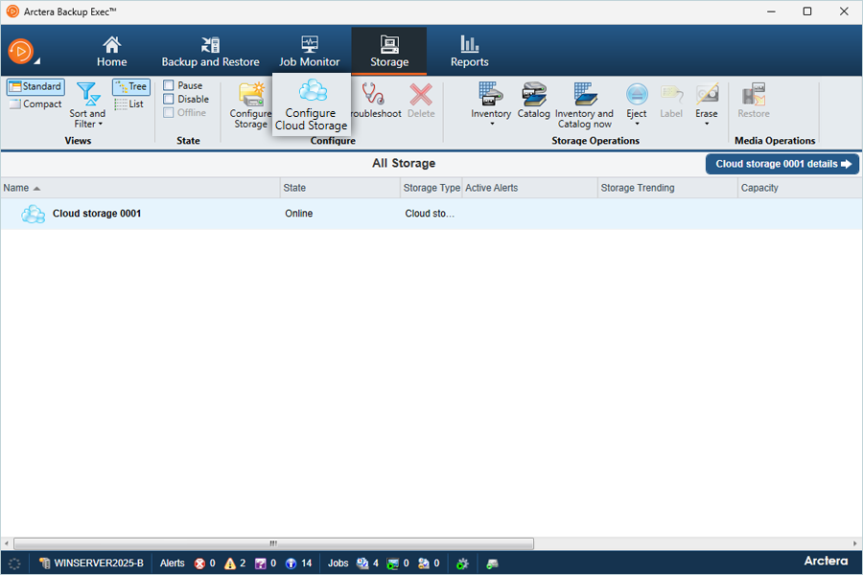Open the Troubleshoot stethoscope tool
The image size is (863, 575).
pos(375,96)
